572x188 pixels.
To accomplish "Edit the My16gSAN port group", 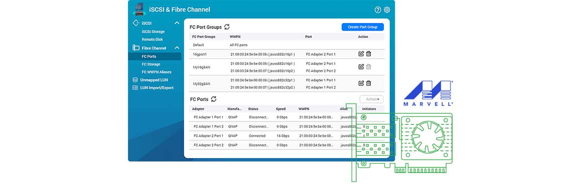I will 361,66.
